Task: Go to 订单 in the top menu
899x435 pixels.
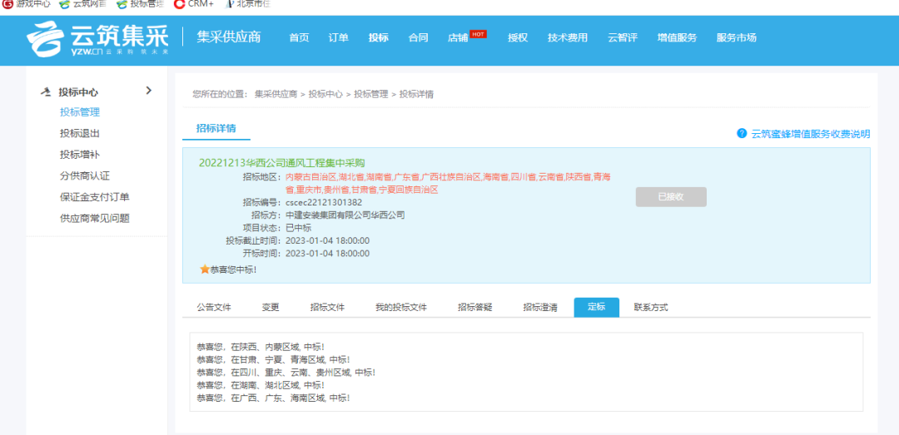Action: (x=338, y=38)
